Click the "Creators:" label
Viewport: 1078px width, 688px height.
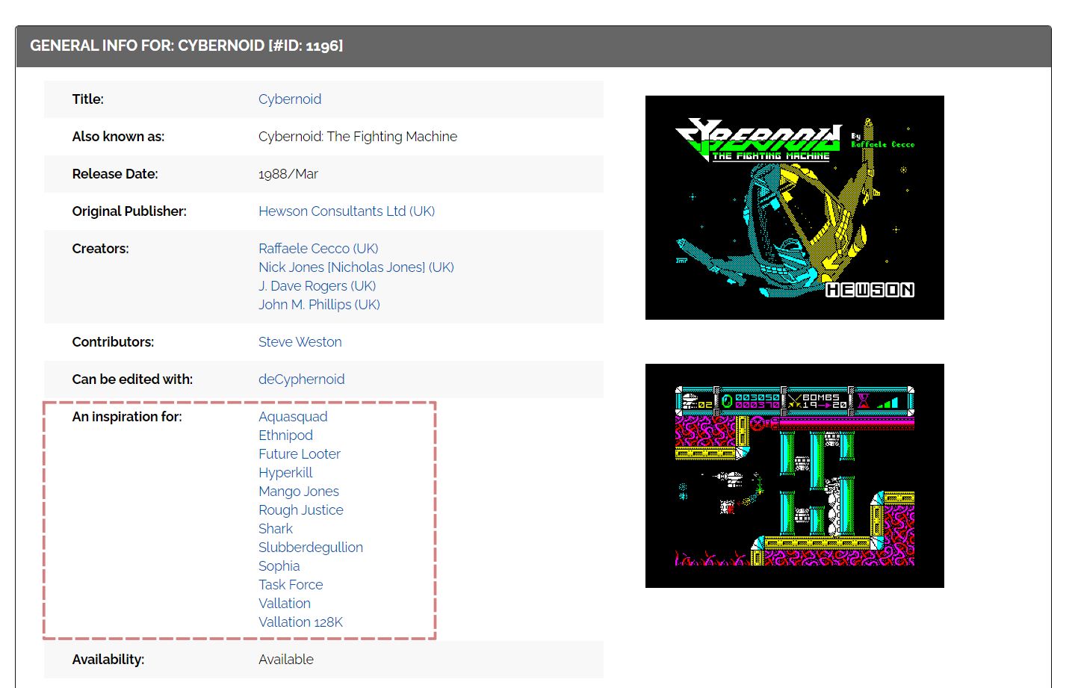pyautogui.click(x=100, y=249)
